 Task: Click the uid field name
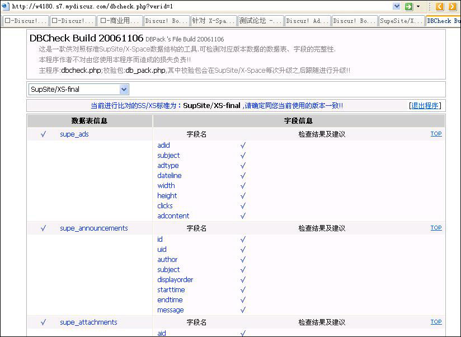(162, 249)
